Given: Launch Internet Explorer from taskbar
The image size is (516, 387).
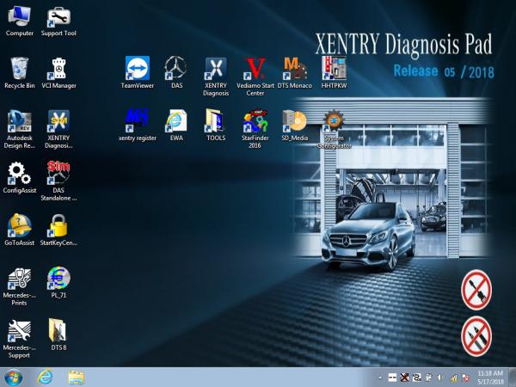Looking at the screenshot, I should 45,378.
